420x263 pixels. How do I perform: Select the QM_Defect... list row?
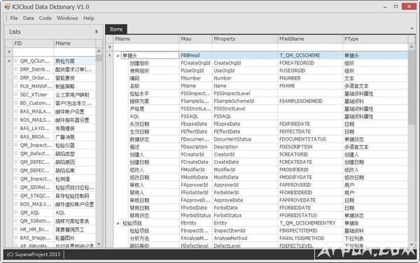click(x=54, y=154)
